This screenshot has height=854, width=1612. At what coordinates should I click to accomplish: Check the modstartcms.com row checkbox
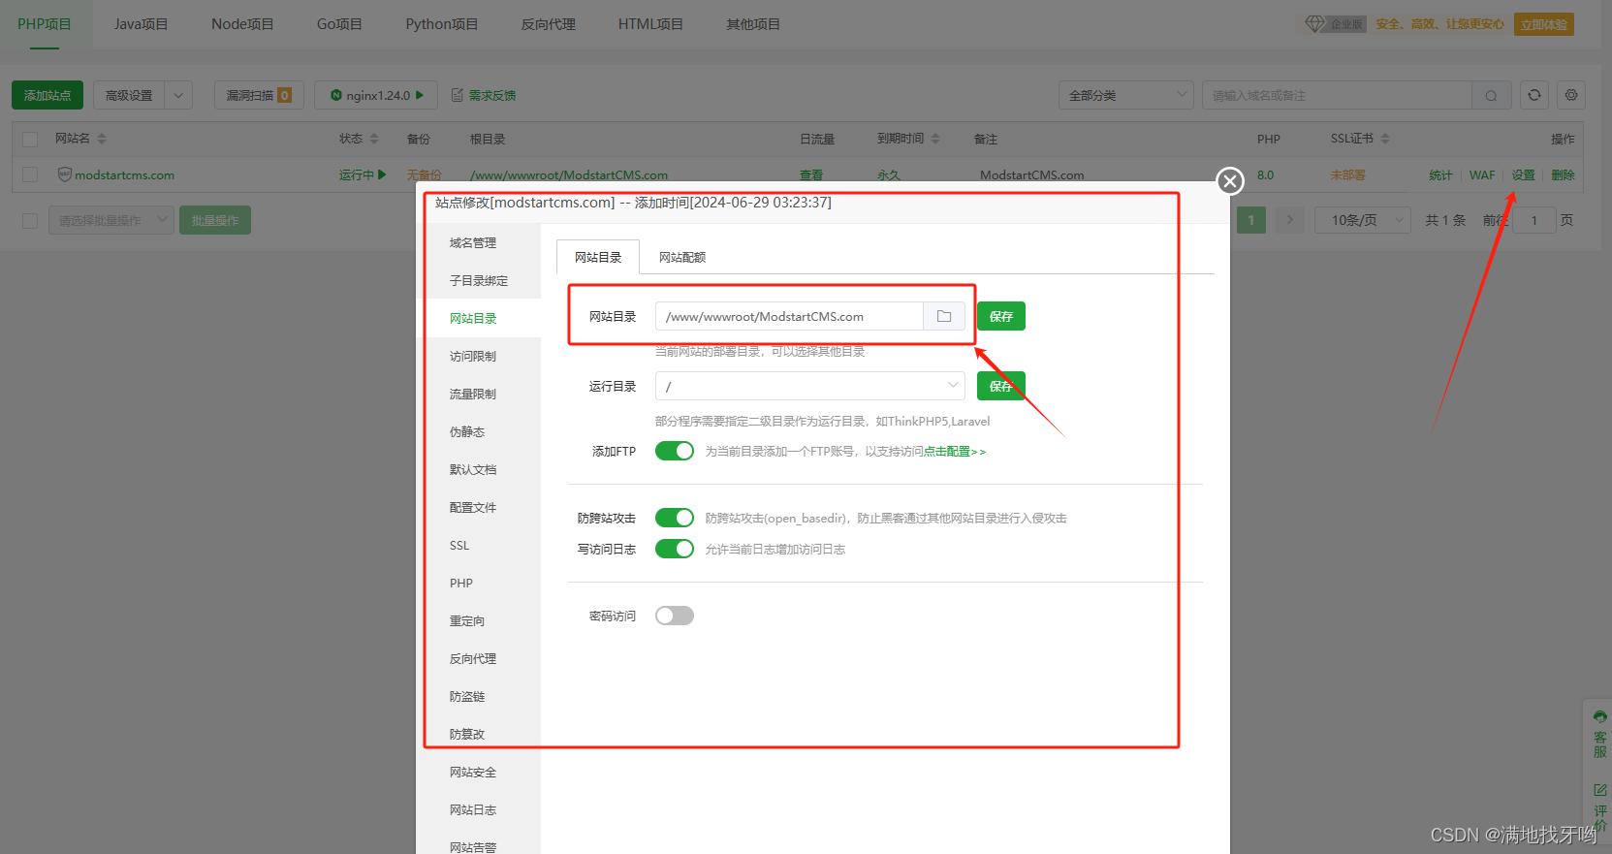30,174
